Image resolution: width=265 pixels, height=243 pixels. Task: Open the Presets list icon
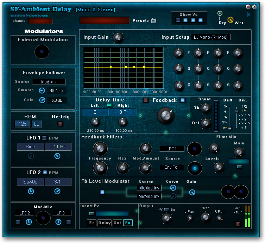(153, 21)
